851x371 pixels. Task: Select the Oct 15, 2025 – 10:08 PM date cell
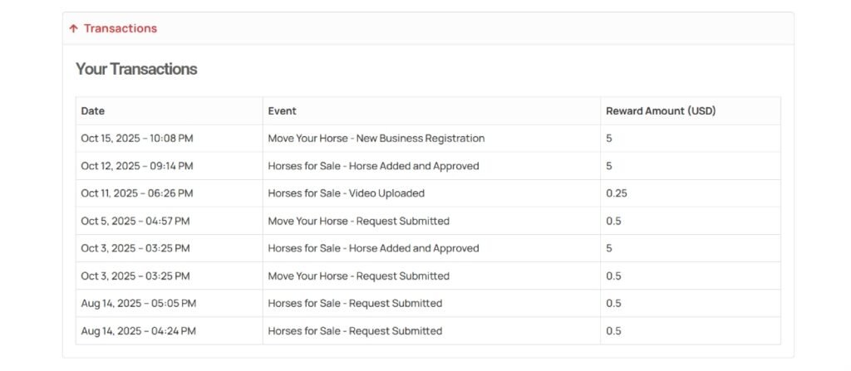[137, 139]
